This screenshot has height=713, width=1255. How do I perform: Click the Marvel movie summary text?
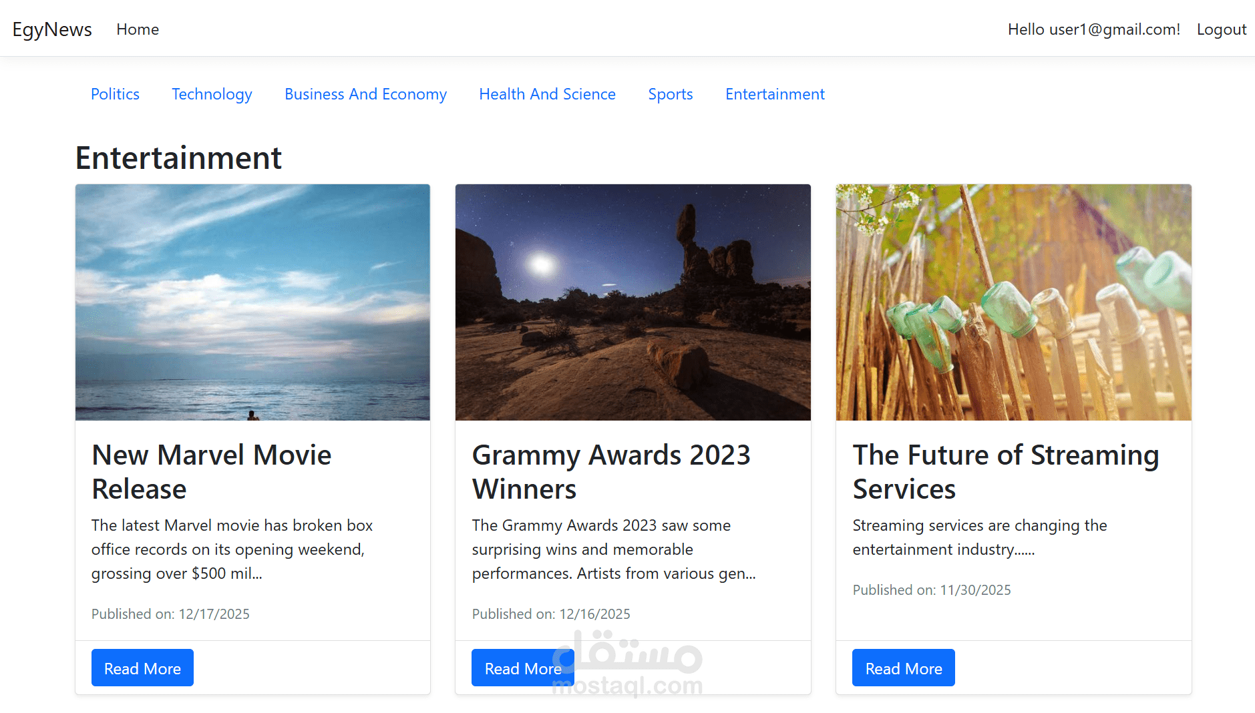tap(232, 549)
